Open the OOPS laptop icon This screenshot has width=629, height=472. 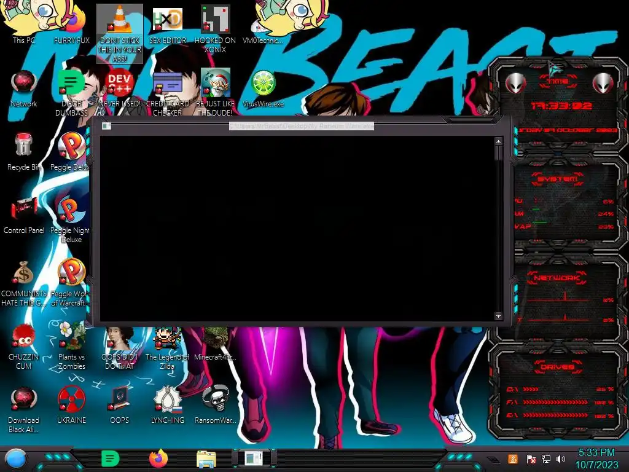(x=120, y=406)
